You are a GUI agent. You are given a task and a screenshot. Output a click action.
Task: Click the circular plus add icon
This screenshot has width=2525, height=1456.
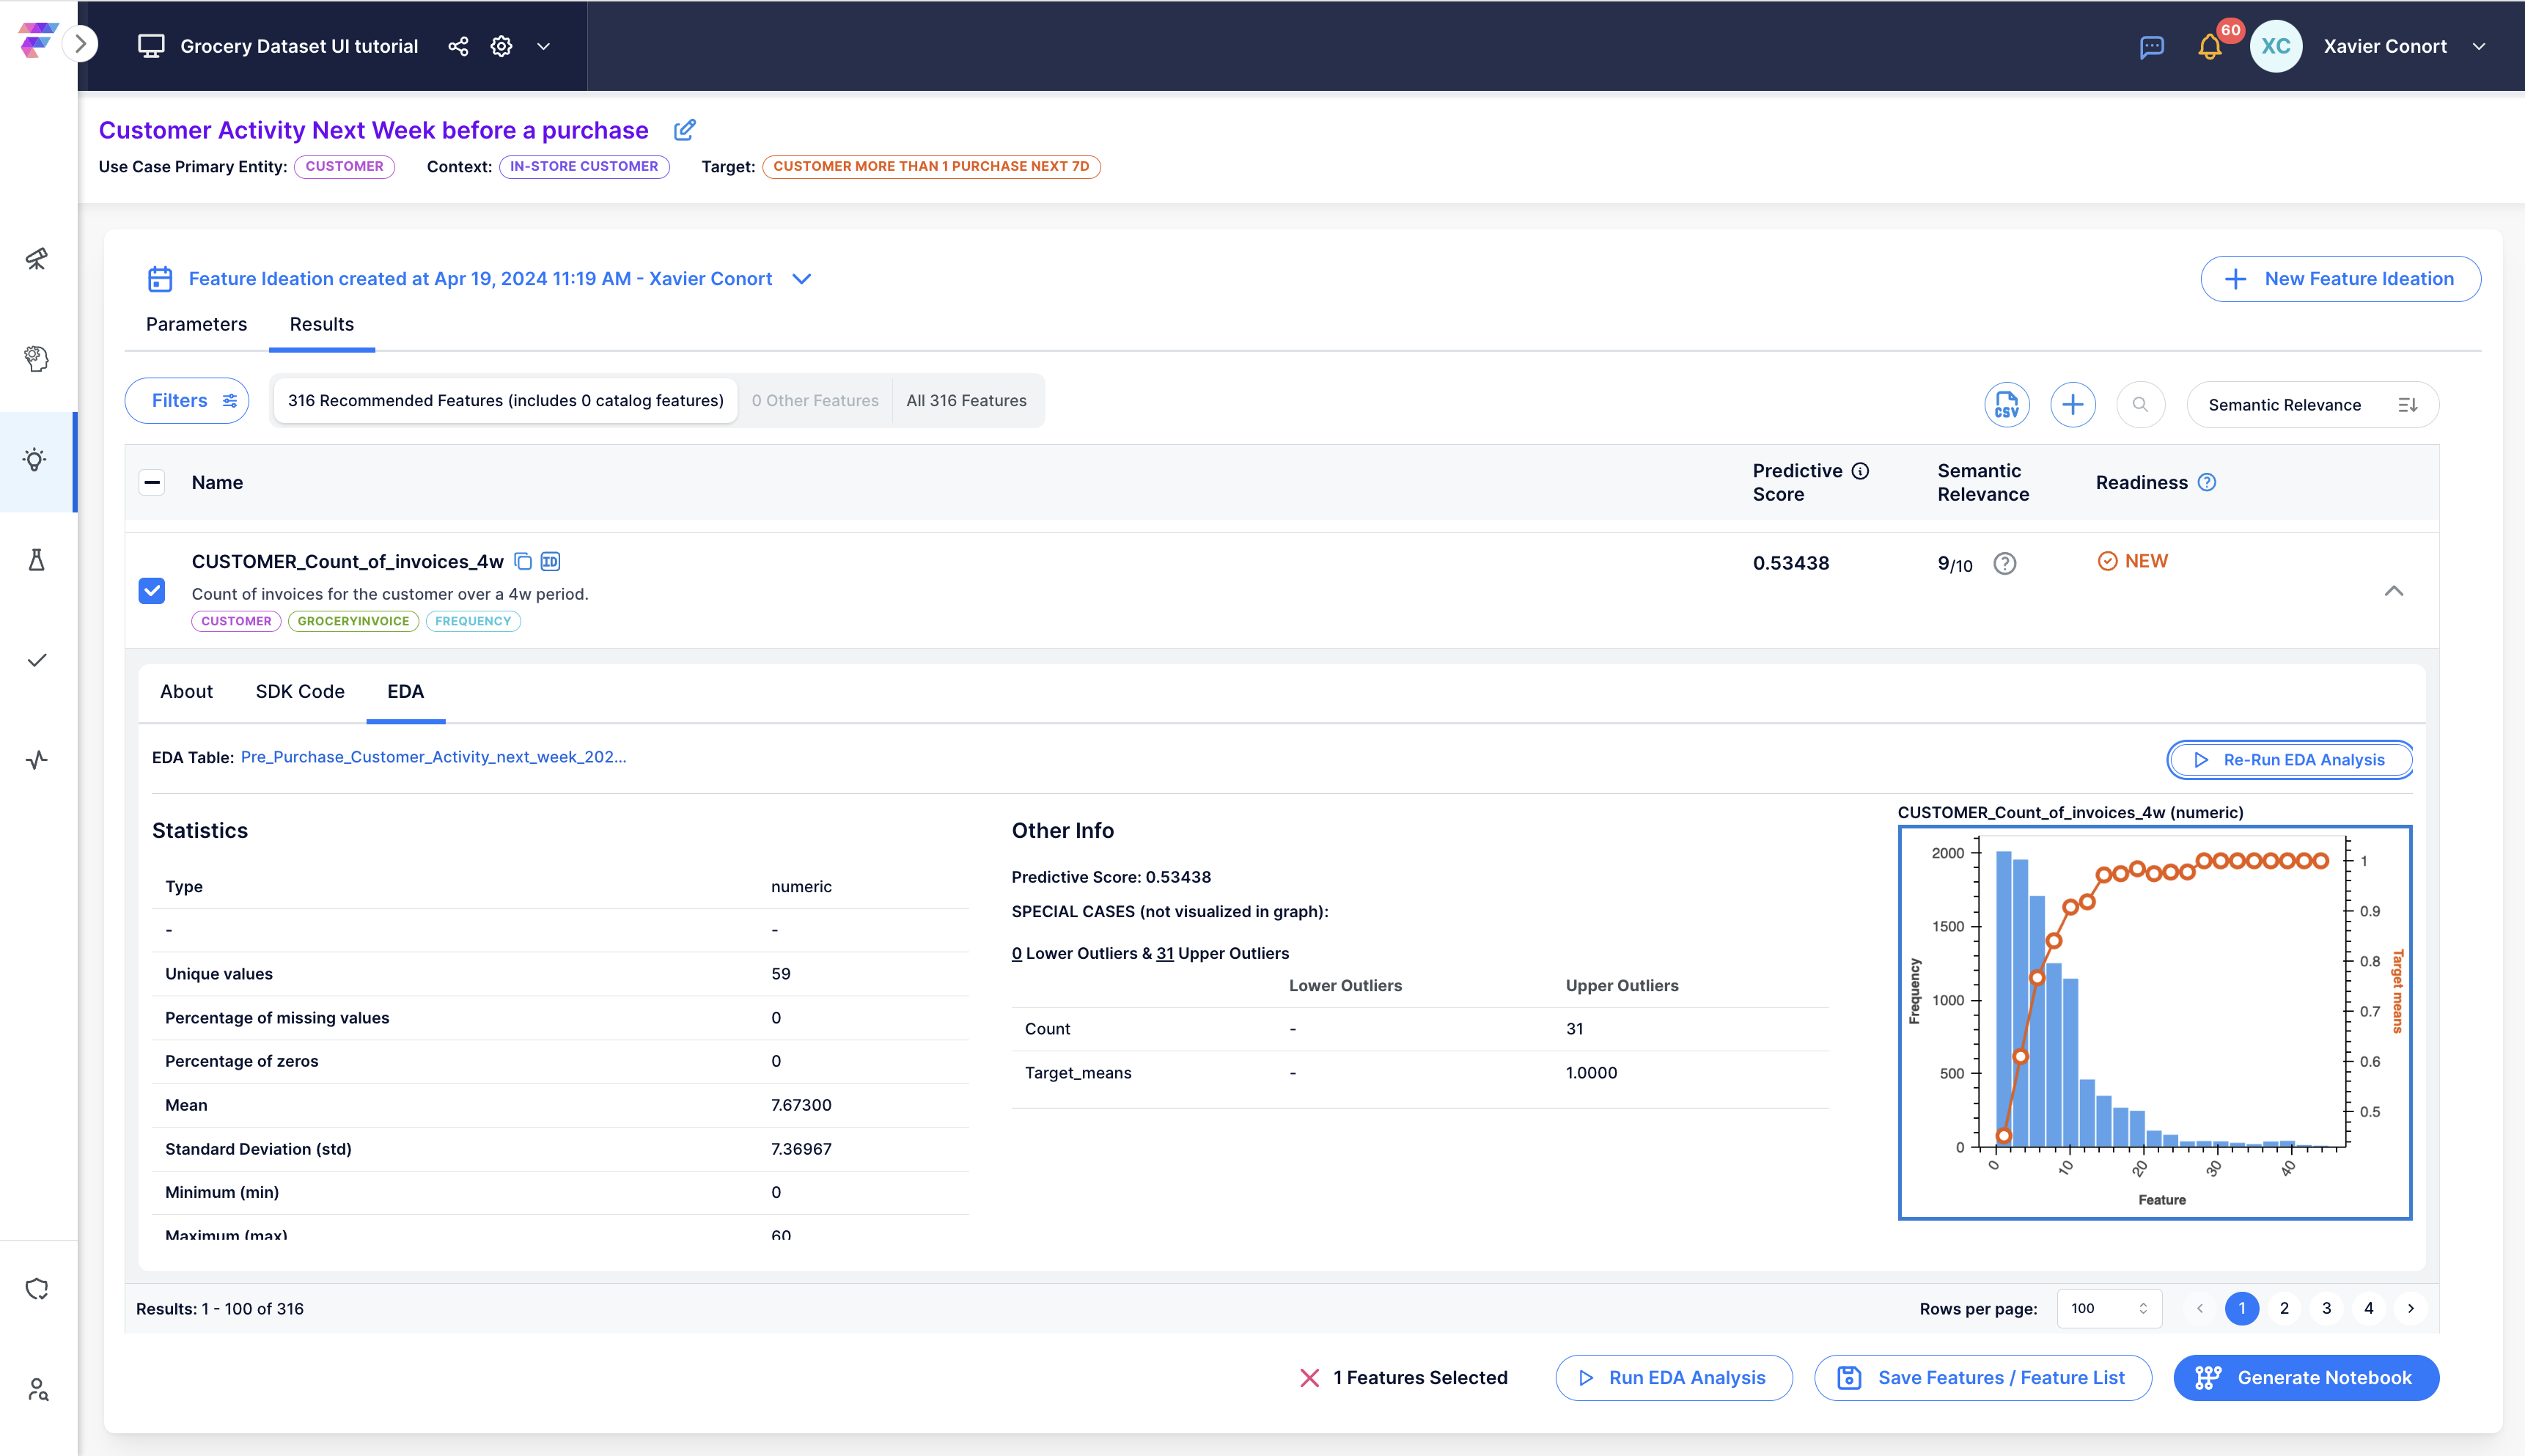point(2073,405)
